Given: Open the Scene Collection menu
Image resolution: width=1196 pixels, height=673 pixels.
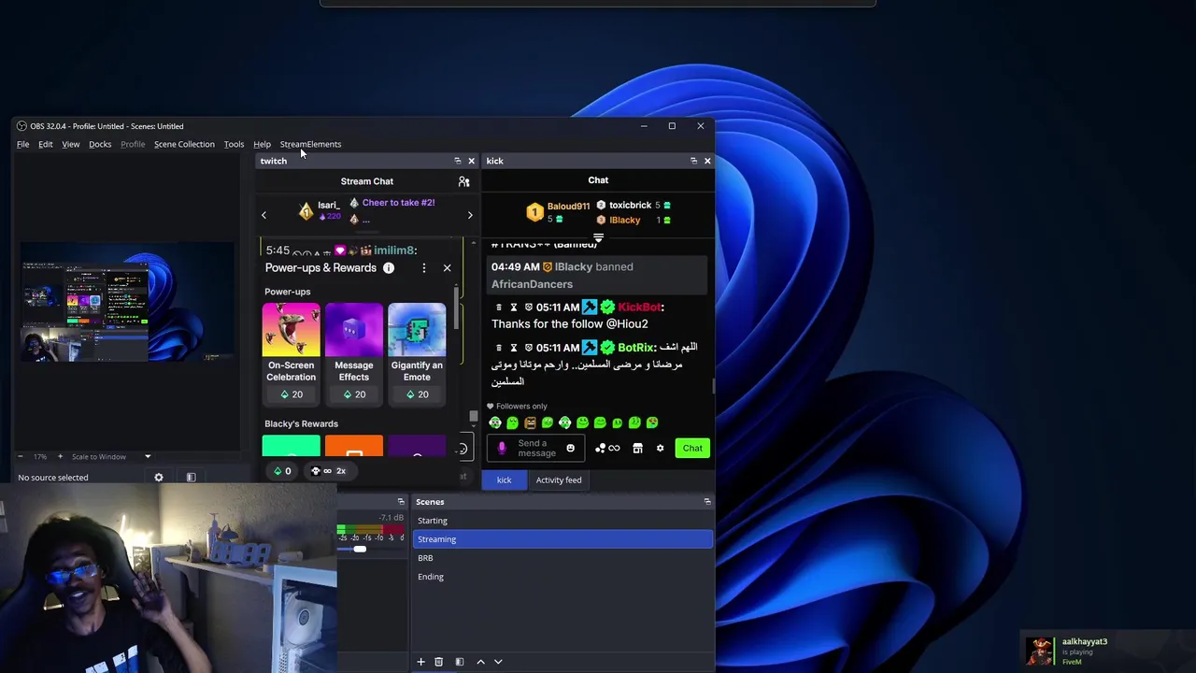Looking at the screenshot, I should pos(184,144).
